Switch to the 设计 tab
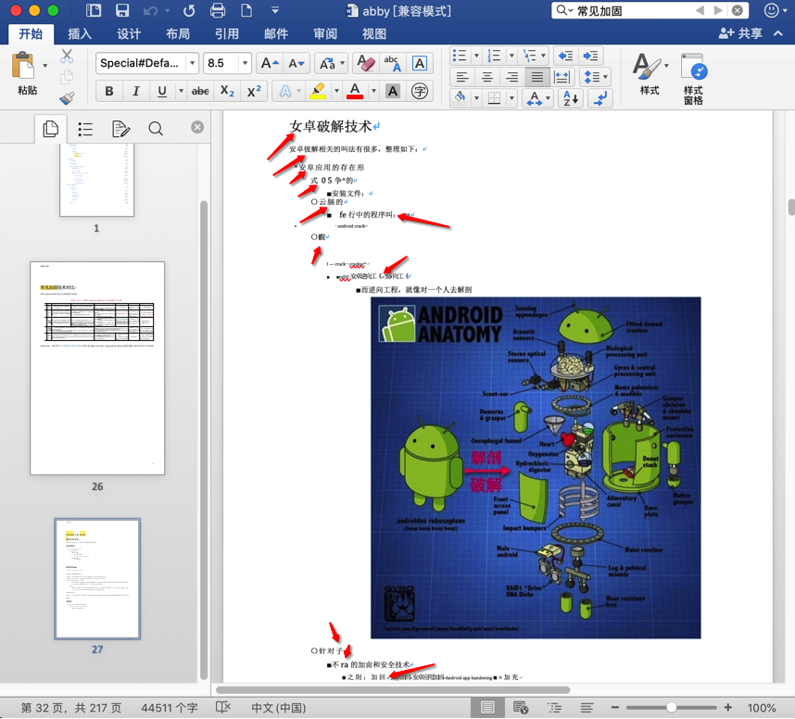 point(129,34)
